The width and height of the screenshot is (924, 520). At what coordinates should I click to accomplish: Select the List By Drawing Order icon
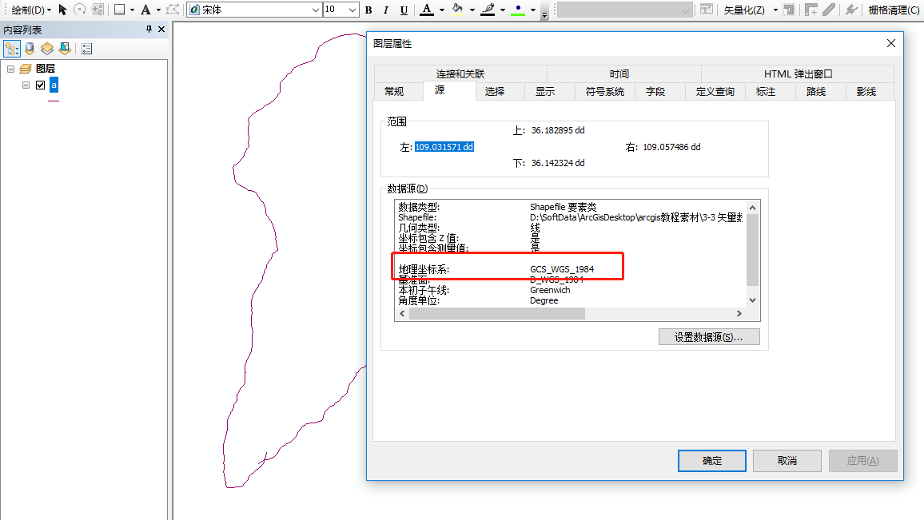[x=11, y=48]
